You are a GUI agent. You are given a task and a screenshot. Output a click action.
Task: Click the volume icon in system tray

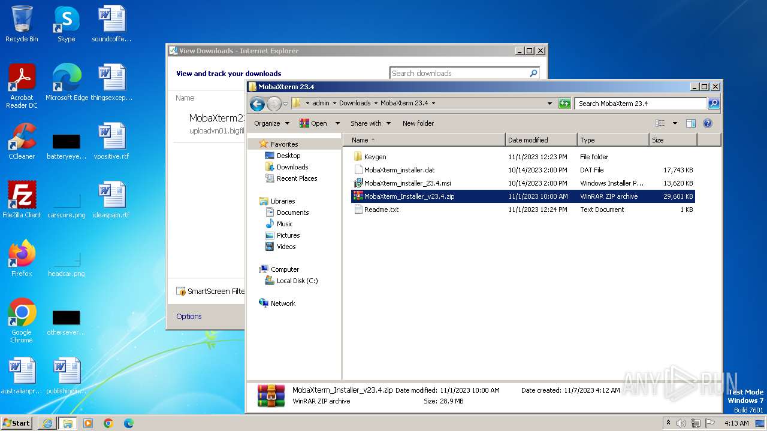681,423
